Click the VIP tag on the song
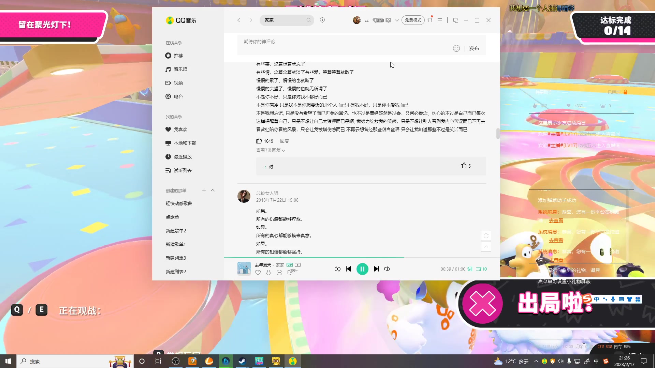 [290, 265]
